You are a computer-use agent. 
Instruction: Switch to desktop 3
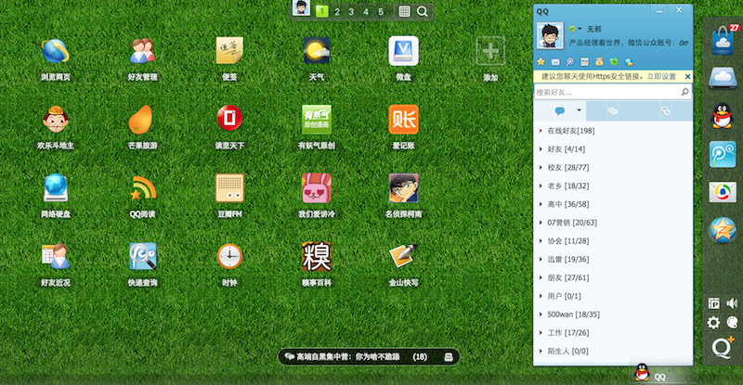(x=351, y=11)
